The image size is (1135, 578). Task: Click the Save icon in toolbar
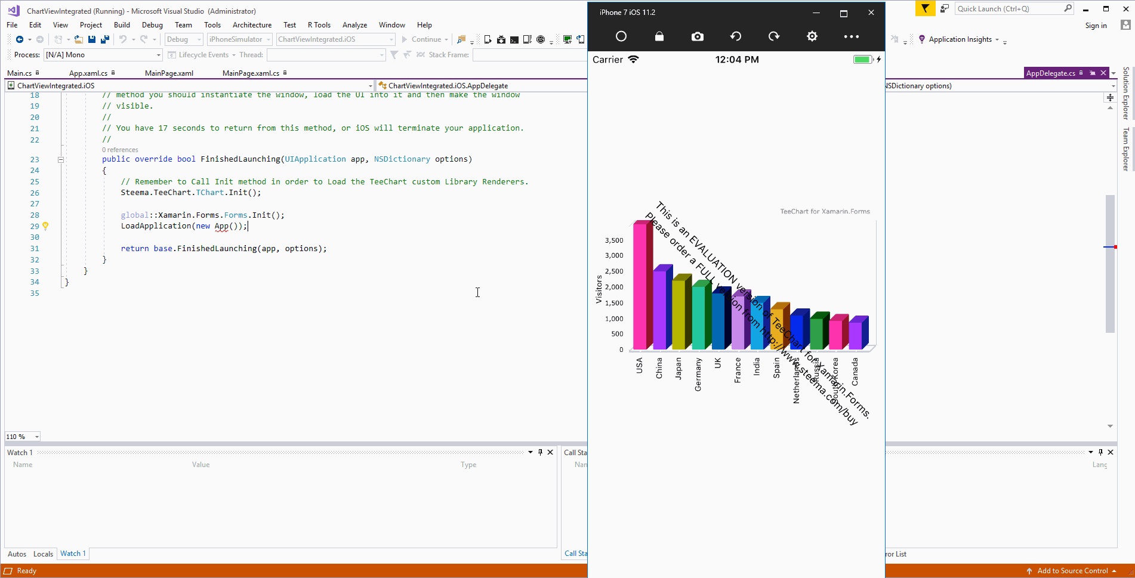(x=92, y=39)
